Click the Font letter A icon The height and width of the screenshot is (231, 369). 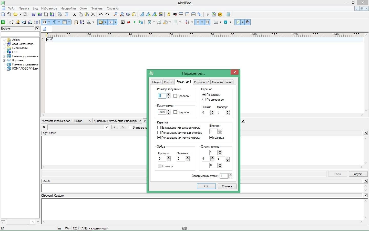pyautogui.click(x=142, y=14)
